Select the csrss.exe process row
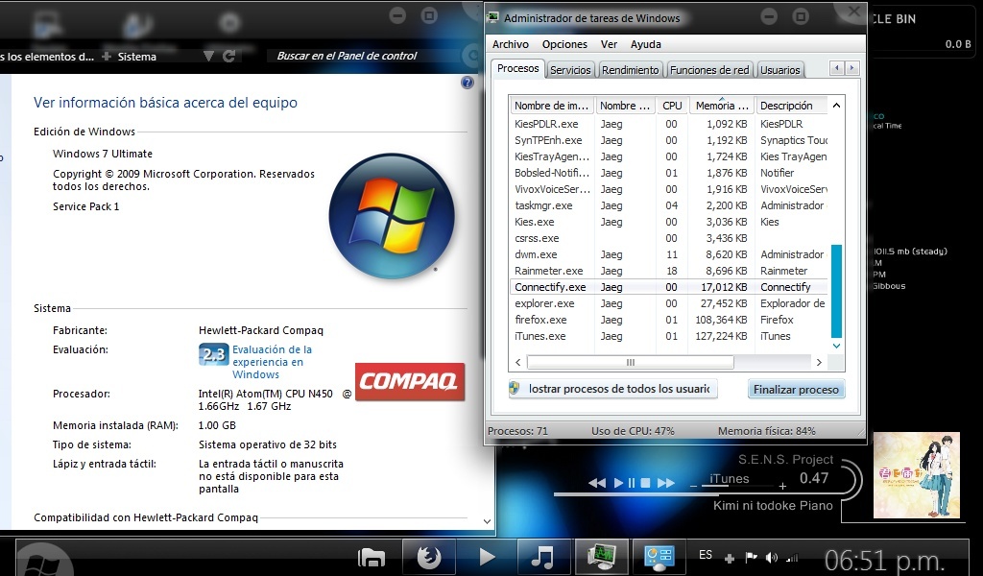The width and height of the screenshot is (983, 576). [668, 238]
